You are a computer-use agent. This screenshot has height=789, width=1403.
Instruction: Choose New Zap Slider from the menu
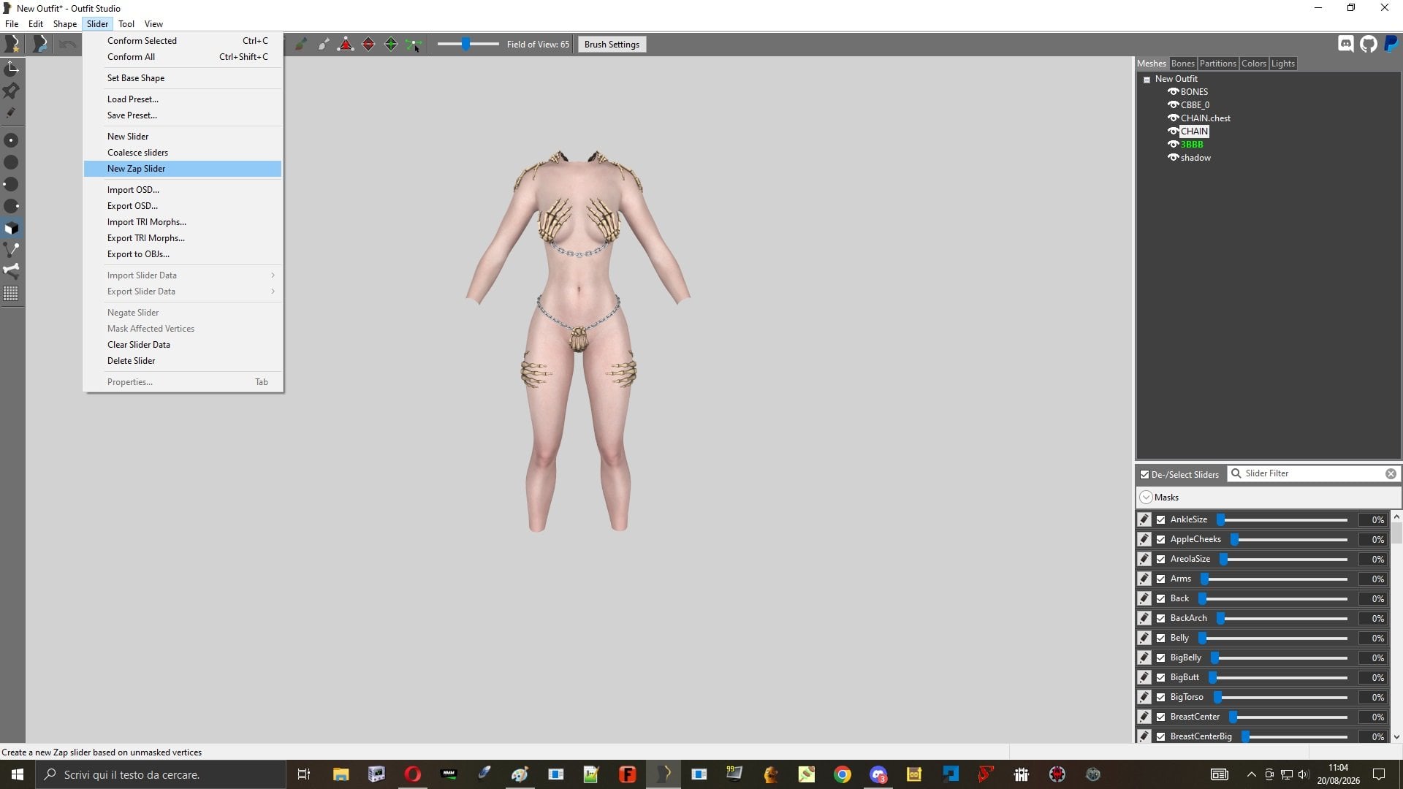(183, 169)
